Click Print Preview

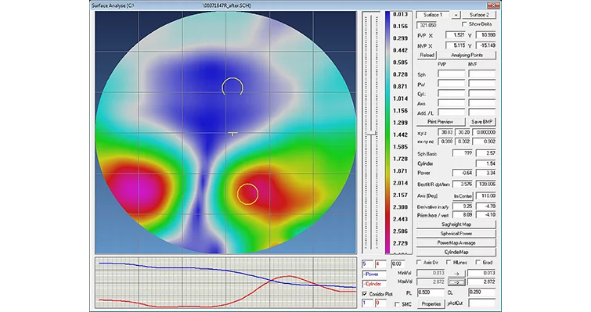click(440, 122)
